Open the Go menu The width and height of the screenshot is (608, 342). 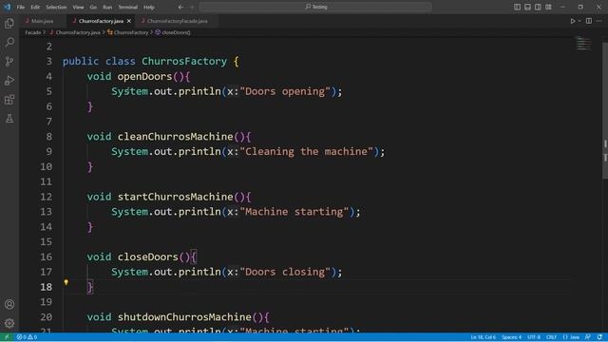tap(93, 7)
